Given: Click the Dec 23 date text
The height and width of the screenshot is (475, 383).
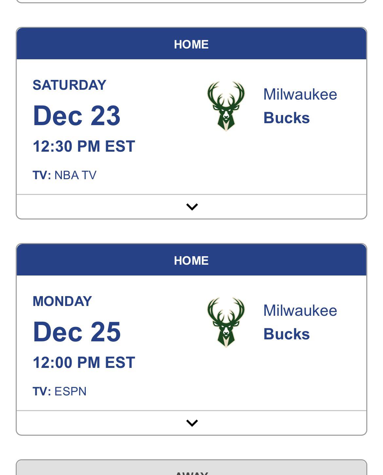Looking at the screenshot, I should pyautogui.click(x=77, y=116).
